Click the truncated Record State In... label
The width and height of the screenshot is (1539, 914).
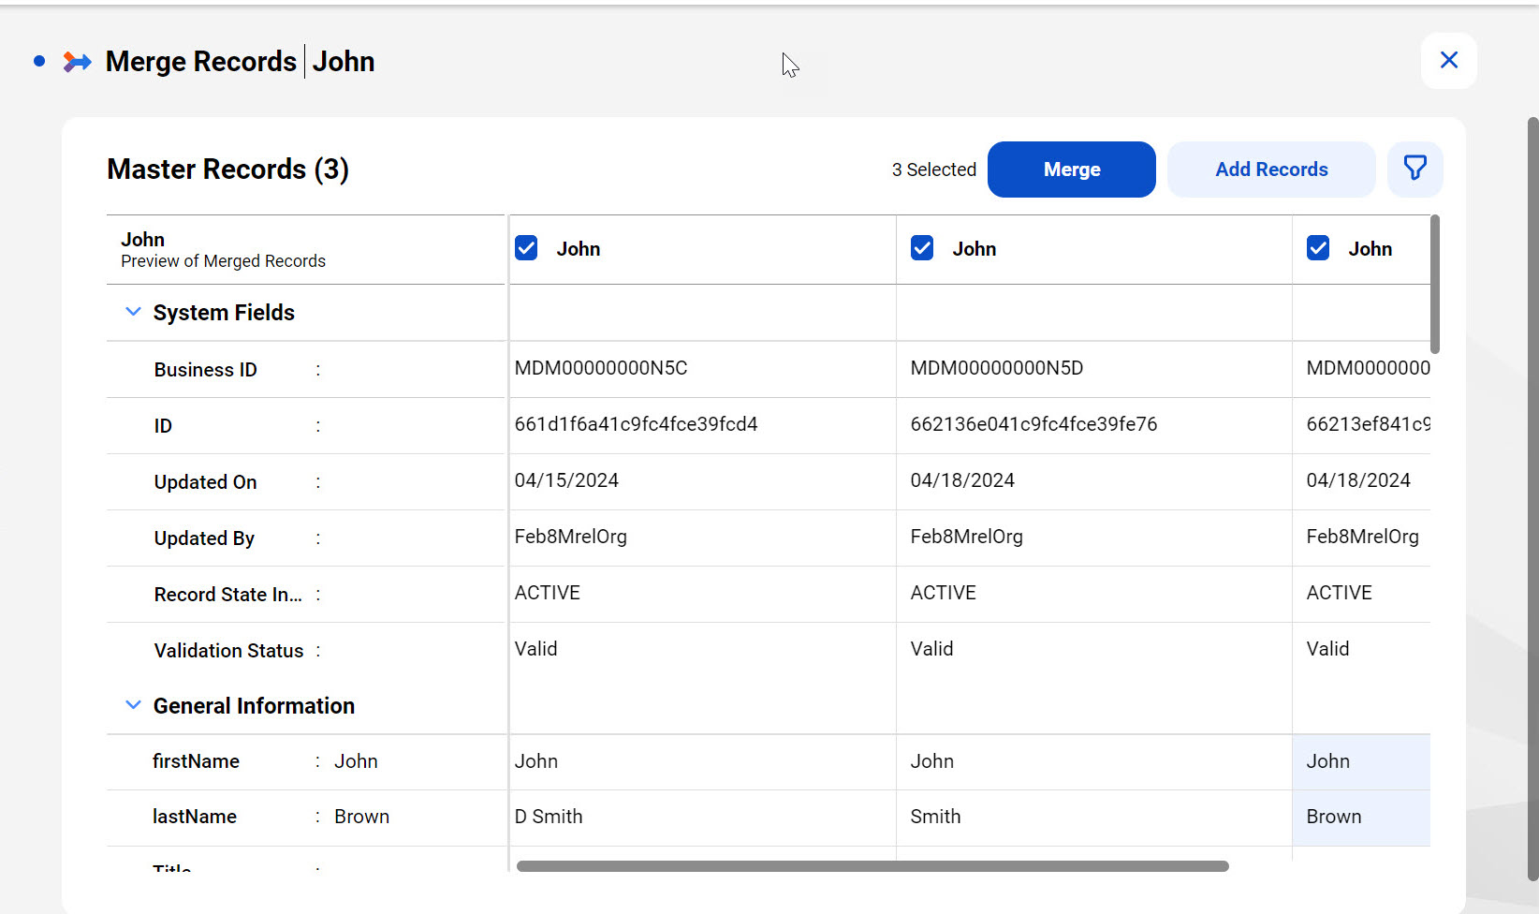228,595
